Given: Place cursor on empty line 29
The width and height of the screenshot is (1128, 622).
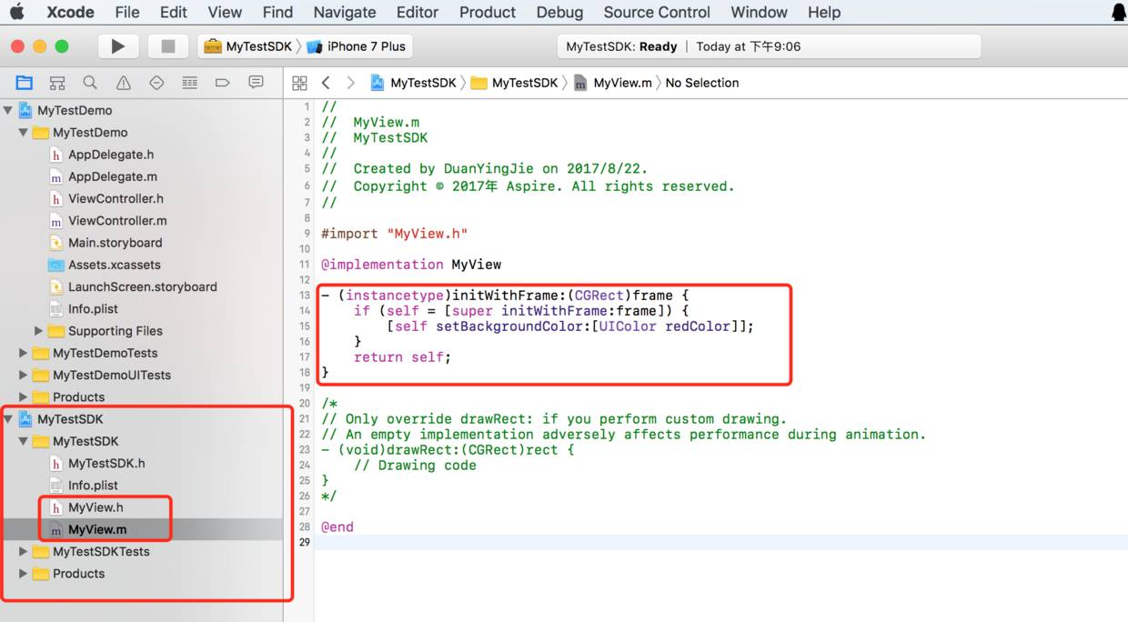Looking at the screenshot, I should [x=719, y=542].
